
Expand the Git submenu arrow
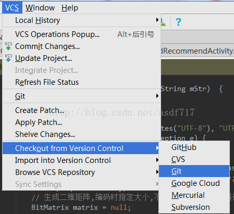pyautogui.click(x=157, y=96)
